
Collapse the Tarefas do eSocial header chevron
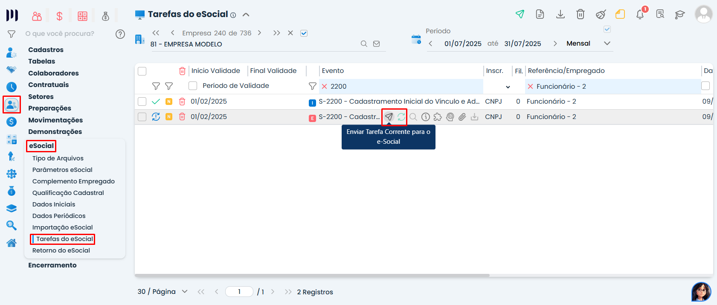[x=246, y=15]
